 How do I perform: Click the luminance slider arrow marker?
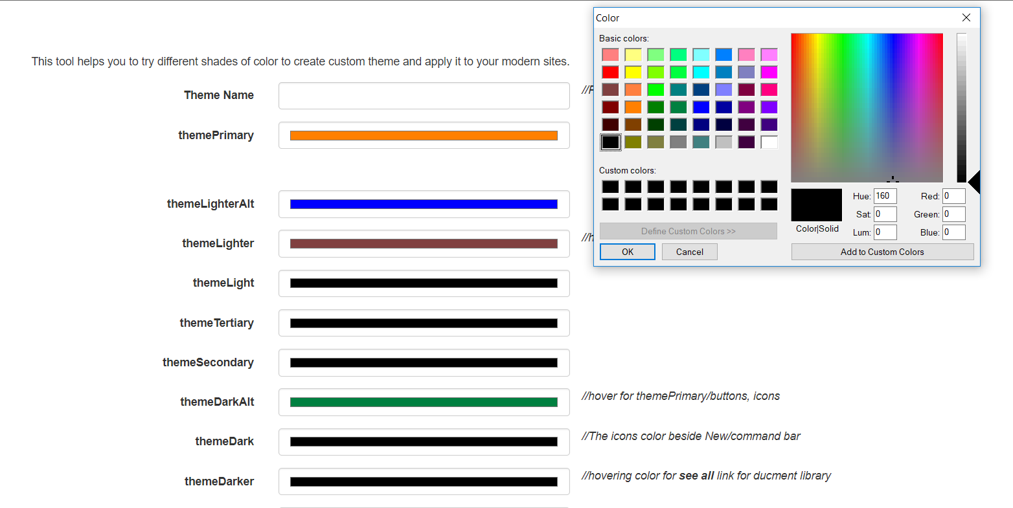coord(975,182)
